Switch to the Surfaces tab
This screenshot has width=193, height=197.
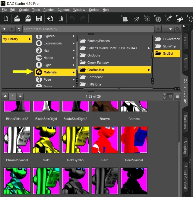point(185,122)
